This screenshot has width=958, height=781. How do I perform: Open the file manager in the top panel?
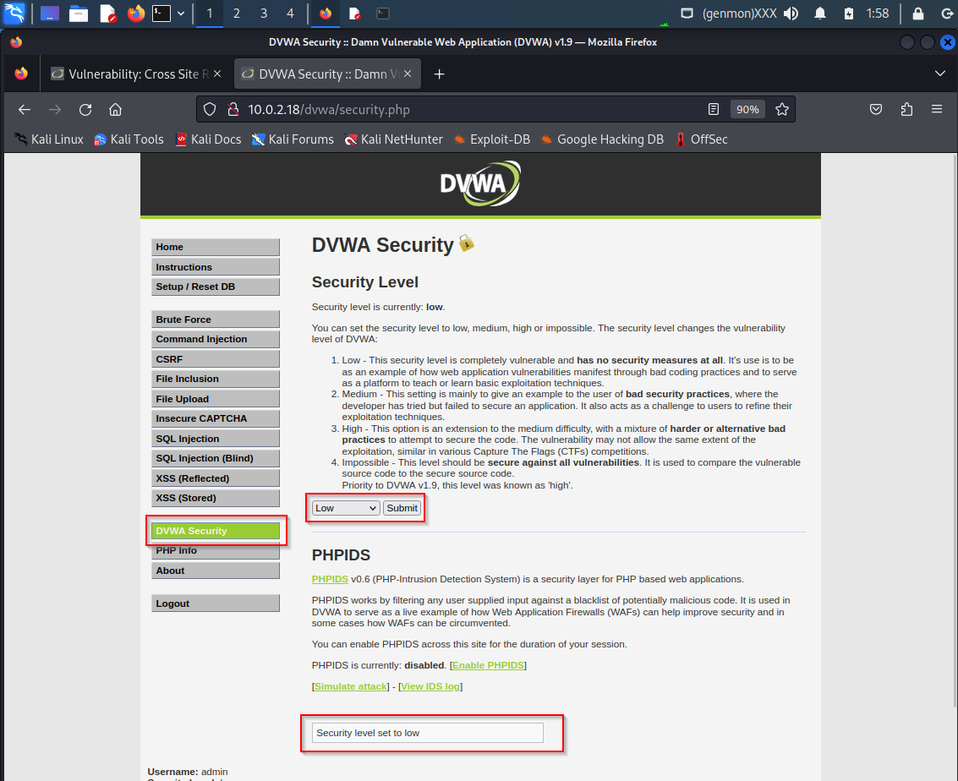[78, 14]
